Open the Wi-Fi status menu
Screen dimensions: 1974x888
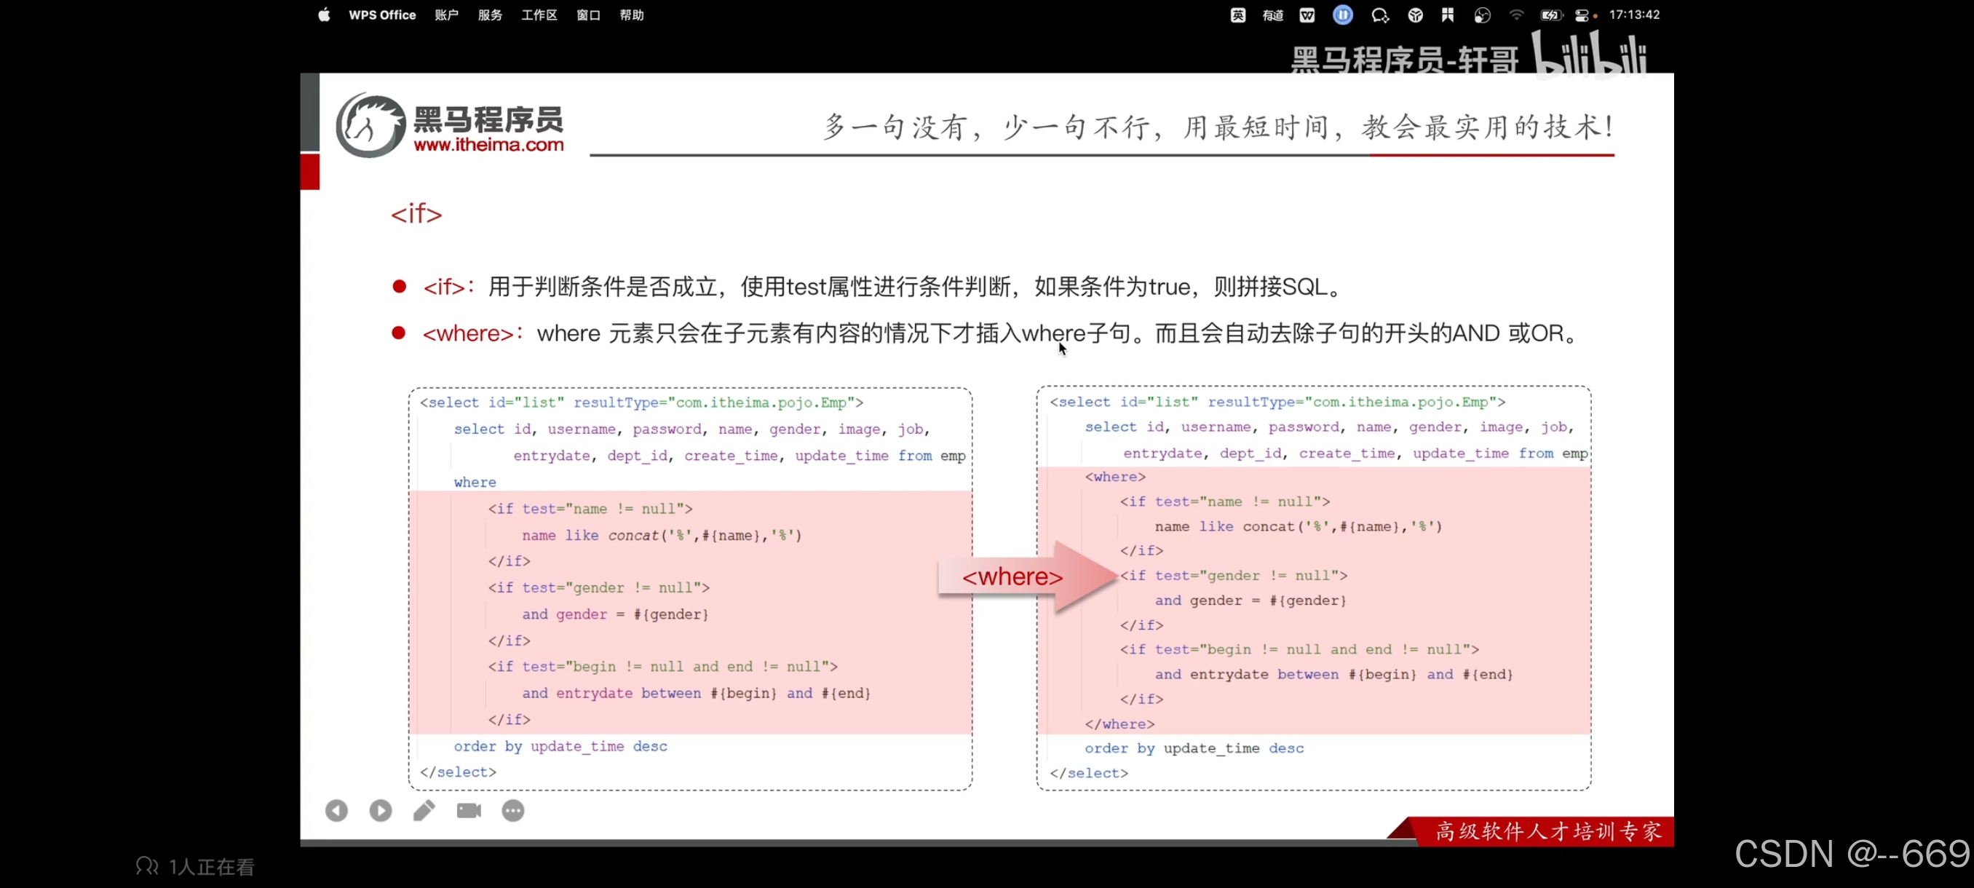(x=1516, y=15)
